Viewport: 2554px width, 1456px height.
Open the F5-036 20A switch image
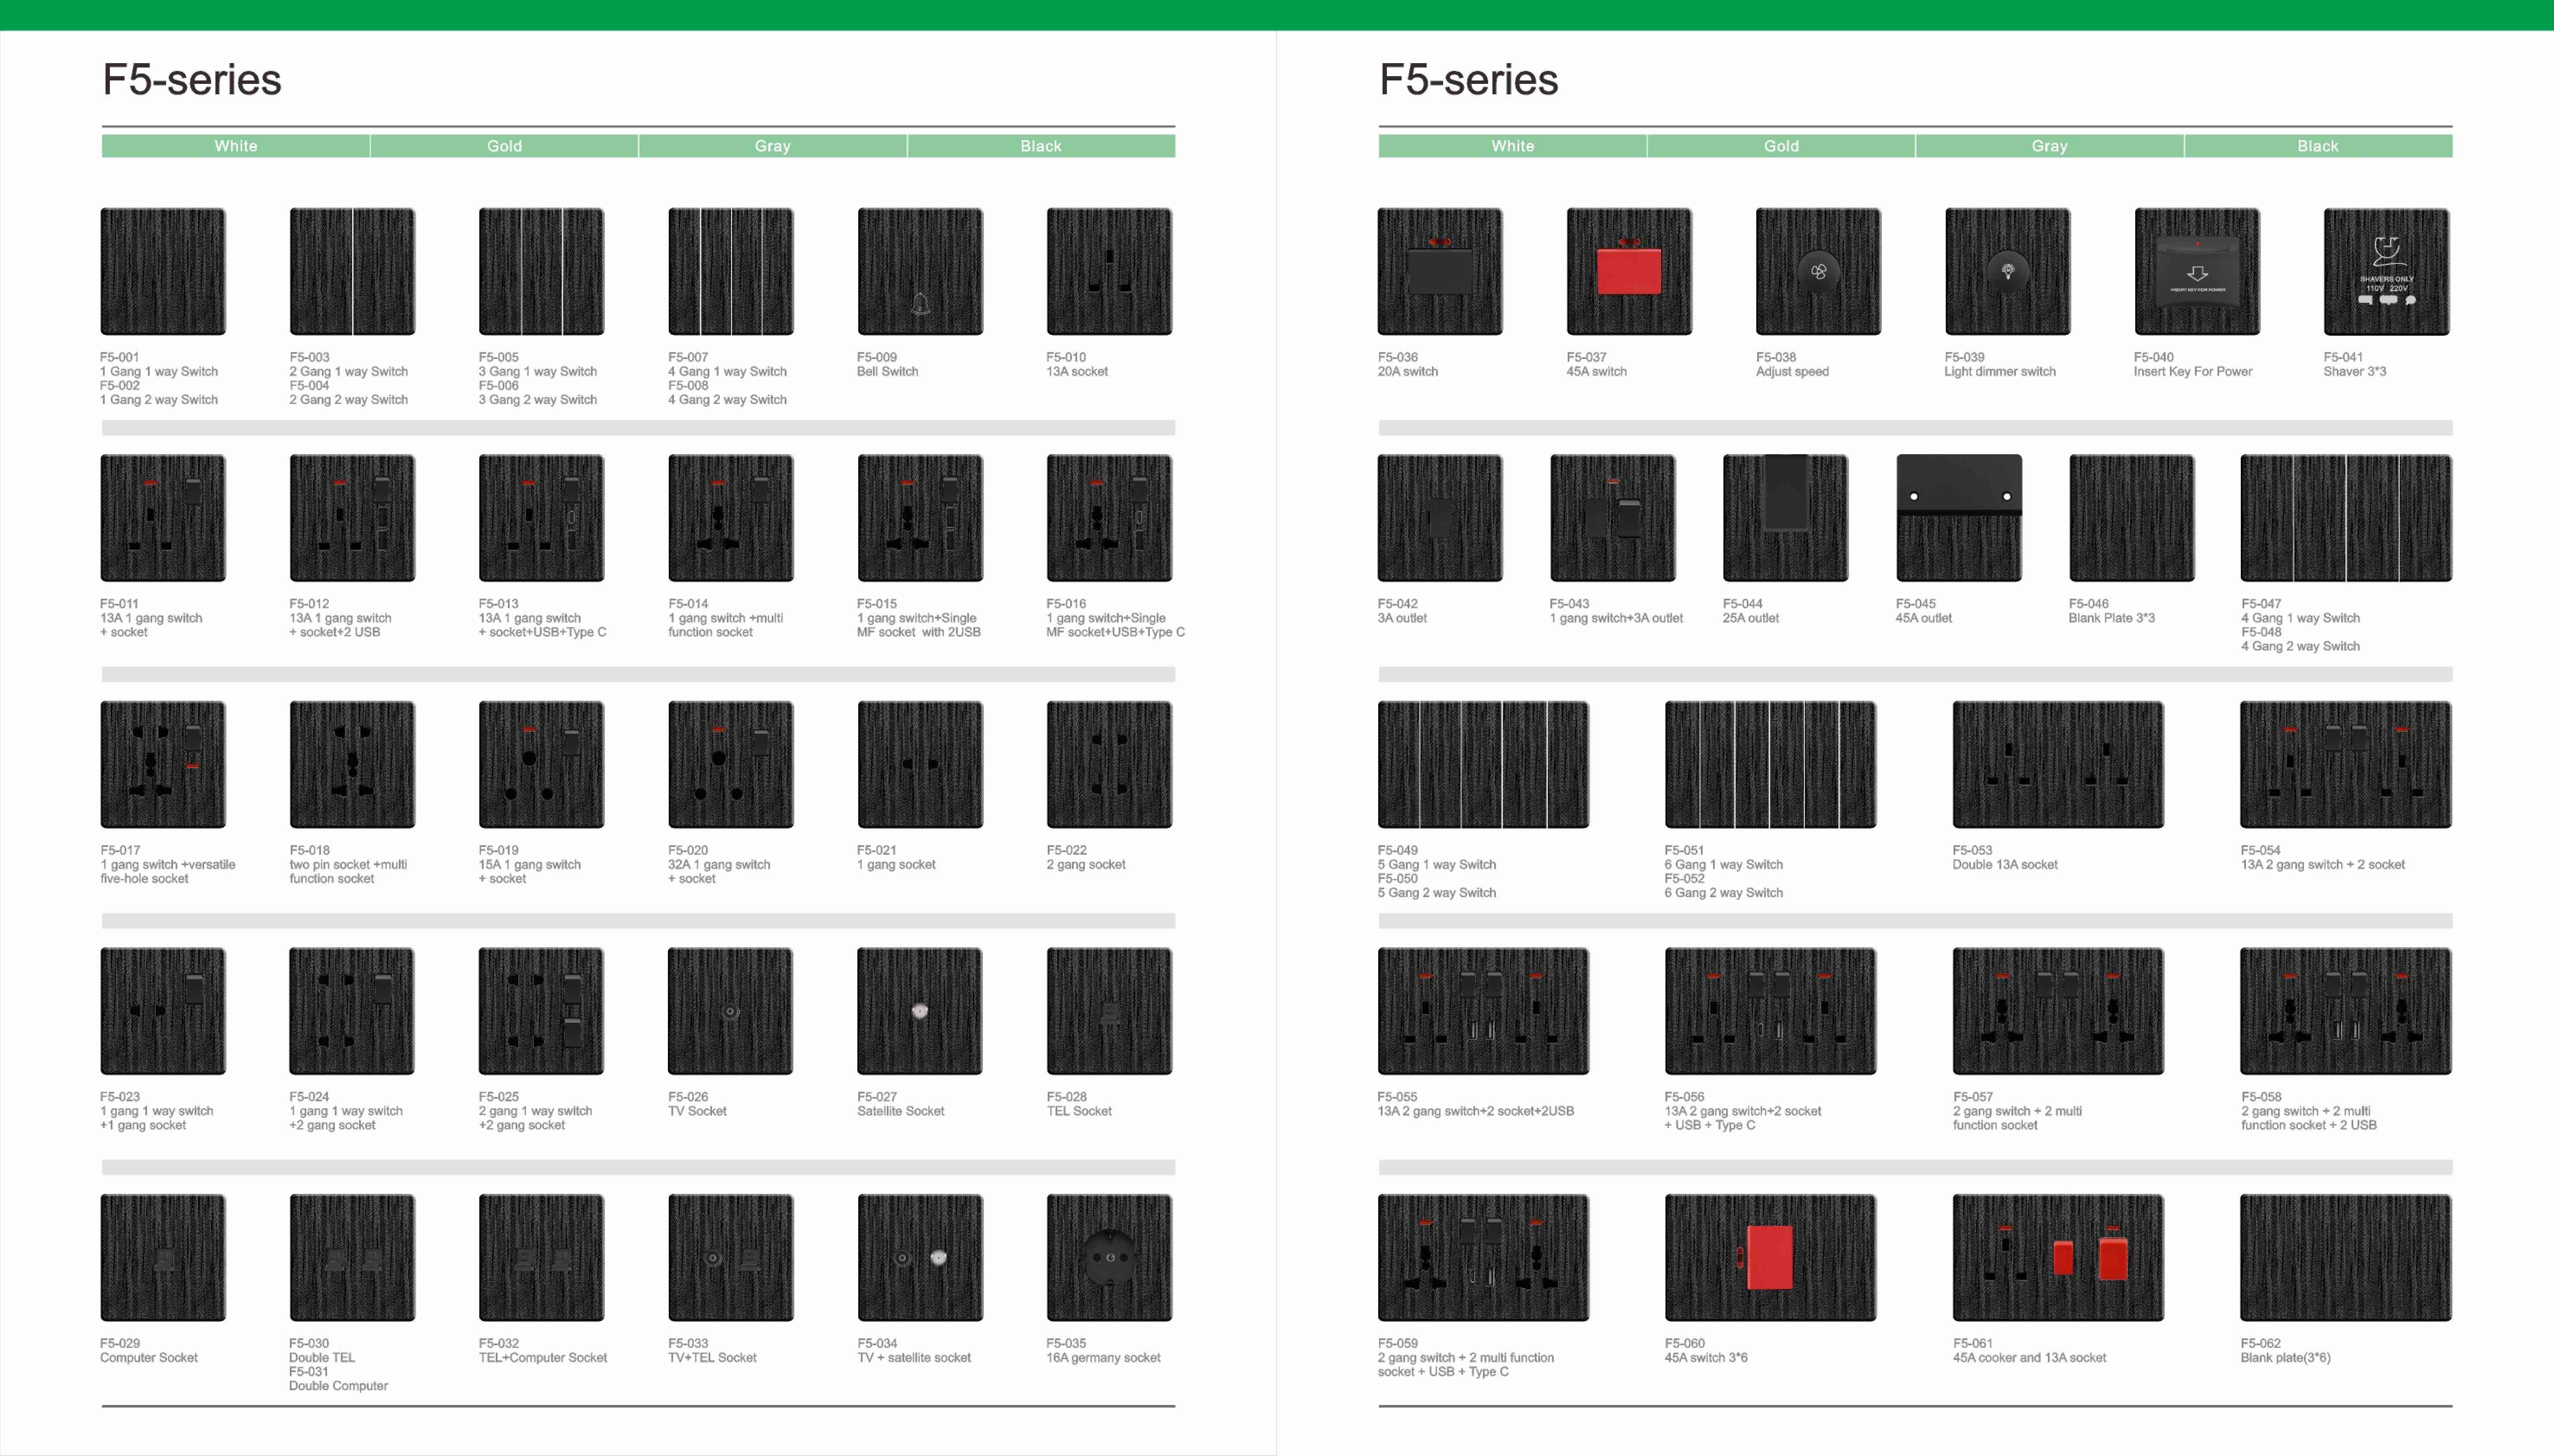1440,271
